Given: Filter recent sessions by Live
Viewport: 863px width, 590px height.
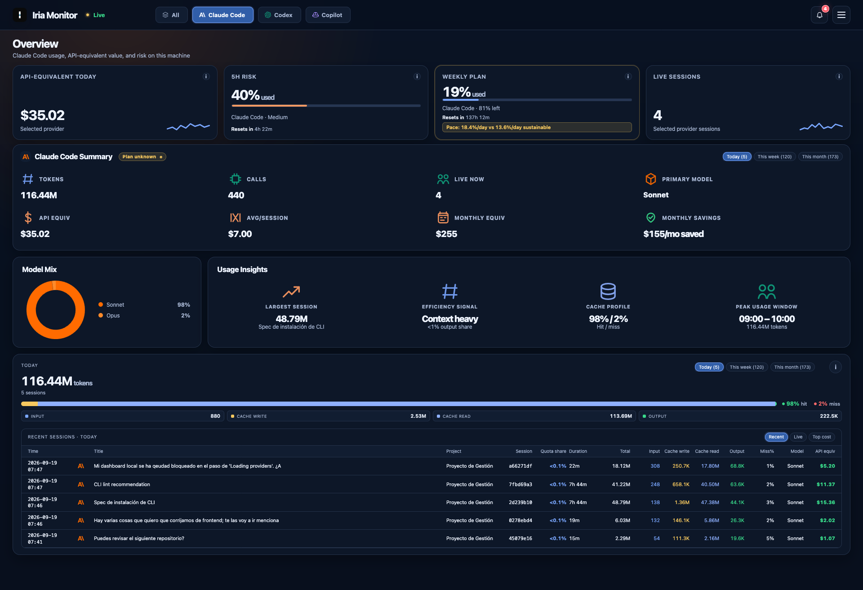Looking at the screenshot, I should (x=798, y=437).
